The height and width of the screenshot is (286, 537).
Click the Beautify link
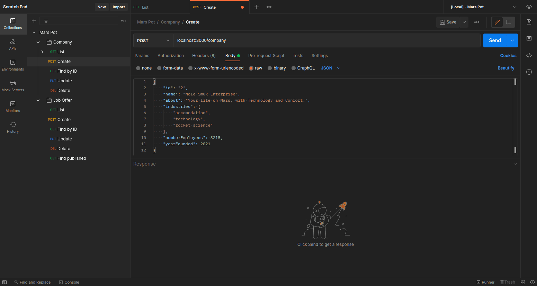(x=506, y=68)
